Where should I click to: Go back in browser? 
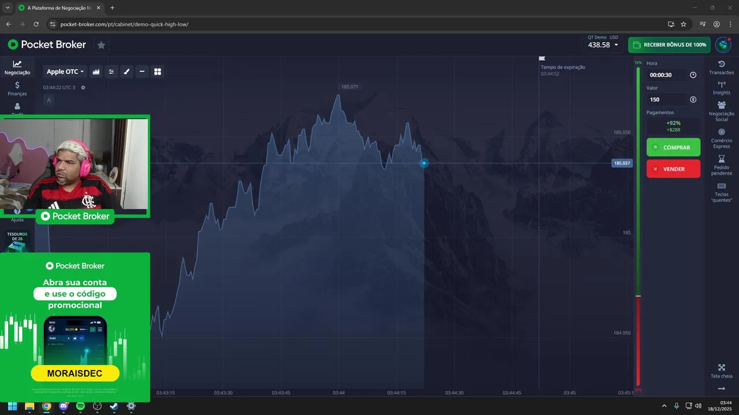(x=8, y=24)
